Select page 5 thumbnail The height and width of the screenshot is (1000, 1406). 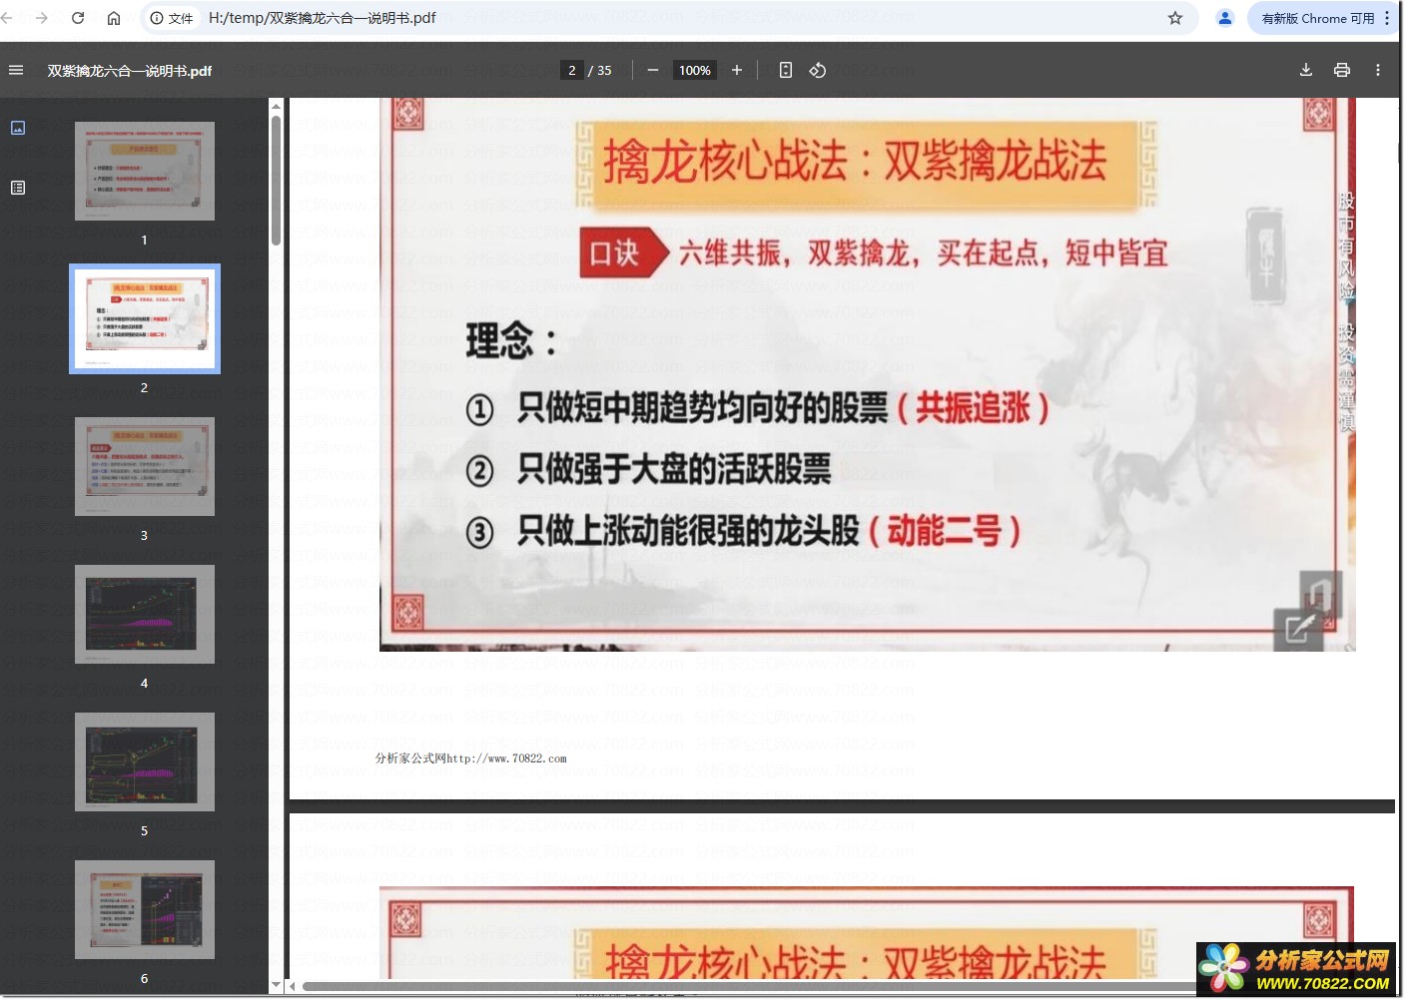(145, 761)
